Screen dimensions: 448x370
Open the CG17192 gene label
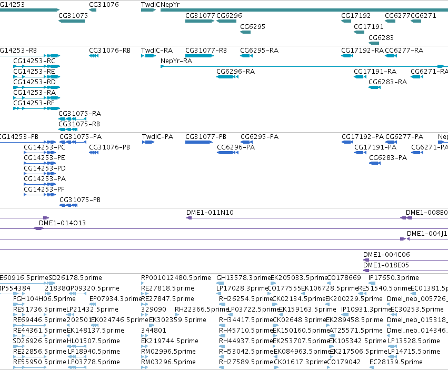click(x=356, y=16)
